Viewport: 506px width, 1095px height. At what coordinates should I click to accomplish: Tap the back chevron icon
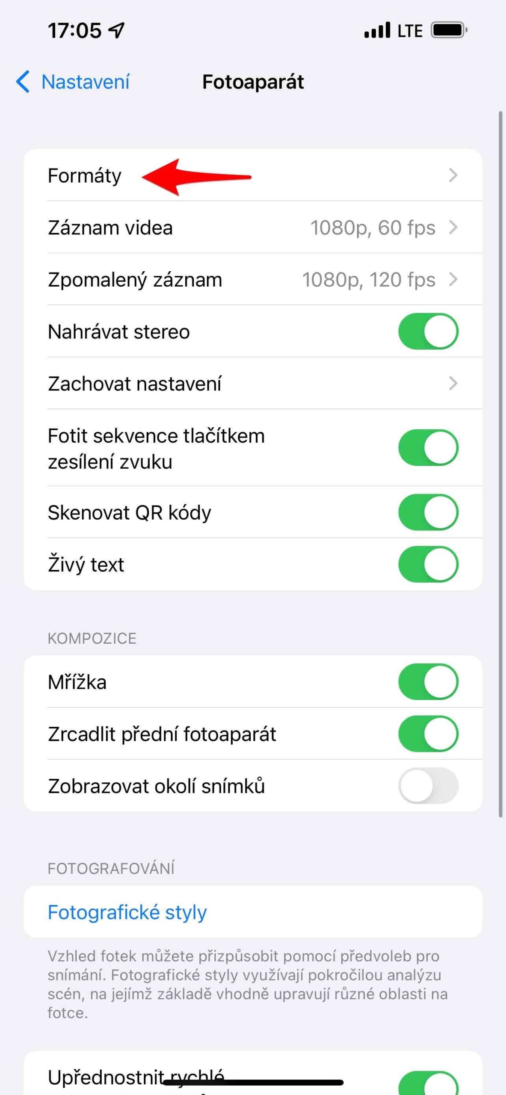point(23,82)
